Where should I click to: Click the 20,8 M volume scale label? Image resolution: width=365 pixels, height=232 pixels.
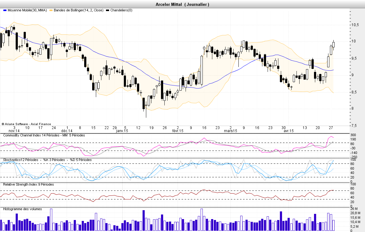tap(355, 213)
